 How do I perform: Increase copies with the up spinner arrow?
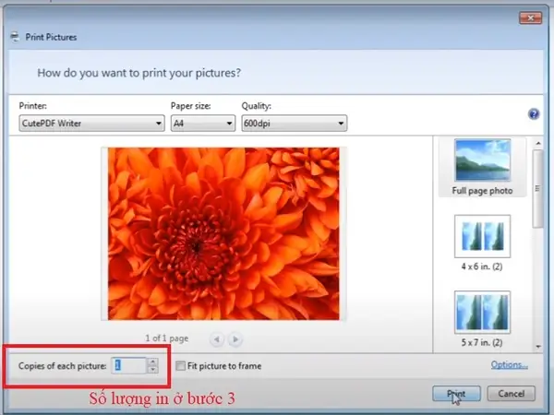(x=152, y=362)
